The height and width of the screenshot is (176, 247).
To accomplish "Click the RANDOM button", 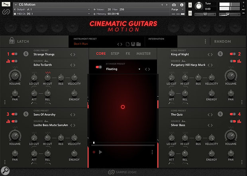I will point(222,42).
